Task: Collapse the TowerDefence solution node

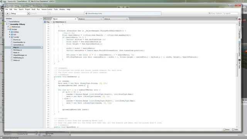Action: click(x=5, y=22)
